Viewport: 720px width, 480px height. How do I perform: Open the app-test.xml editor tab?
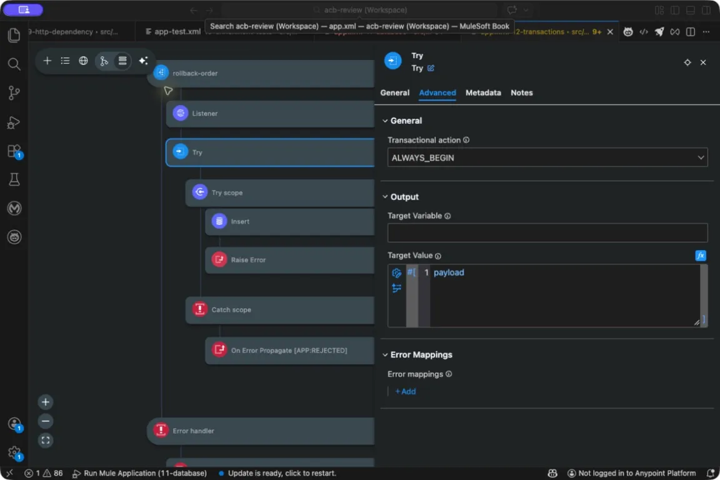tap(172, 32)
